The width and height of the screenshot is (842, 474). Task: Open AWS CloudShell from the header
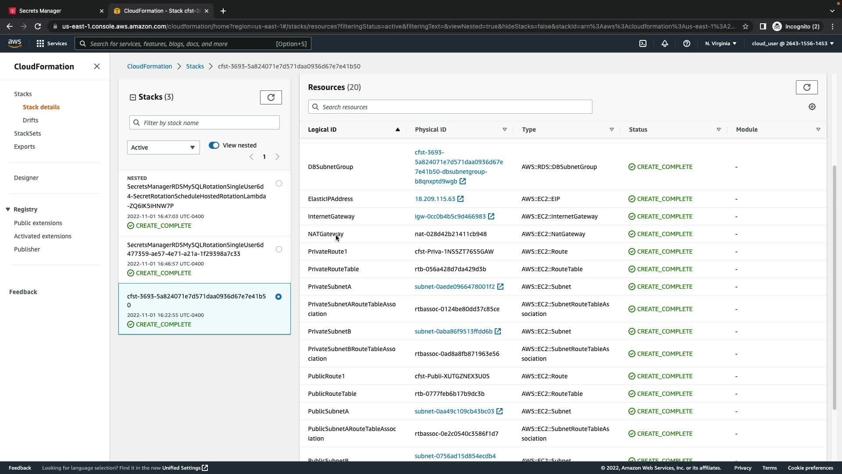point(642,43)
